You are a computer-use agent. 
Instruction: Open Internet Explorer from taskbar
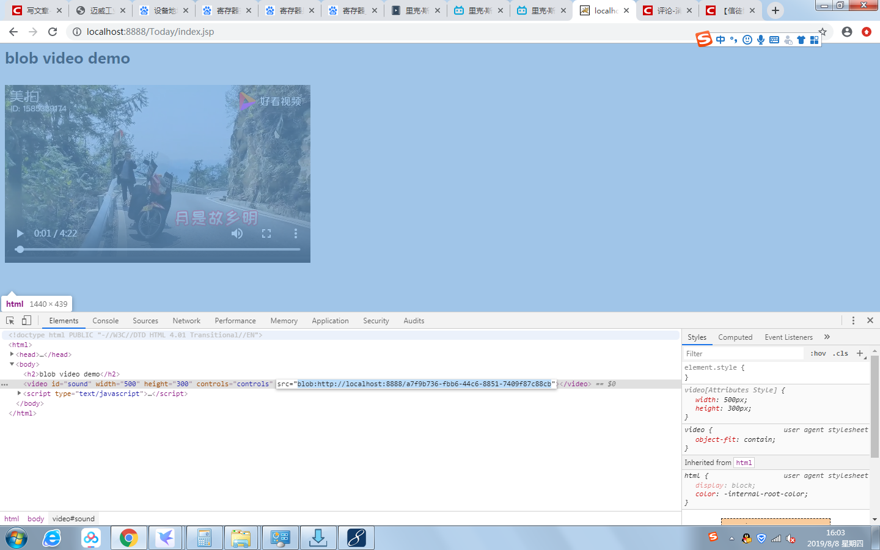coord(52,538)
